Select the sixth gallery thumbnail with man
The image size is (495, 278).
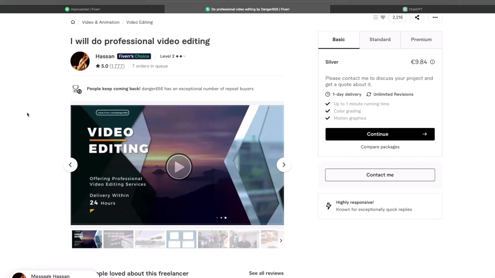click(244, 239)
